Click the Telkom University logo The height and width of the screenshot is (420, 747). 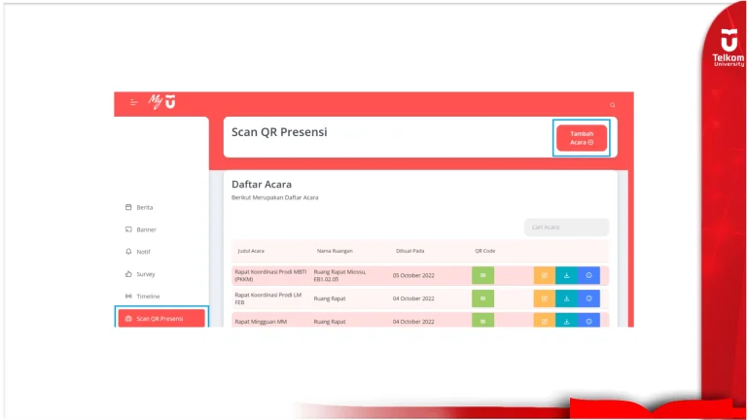pos(729,47)
